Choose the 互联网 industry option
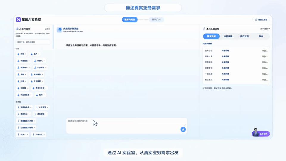 click(23, 88)
